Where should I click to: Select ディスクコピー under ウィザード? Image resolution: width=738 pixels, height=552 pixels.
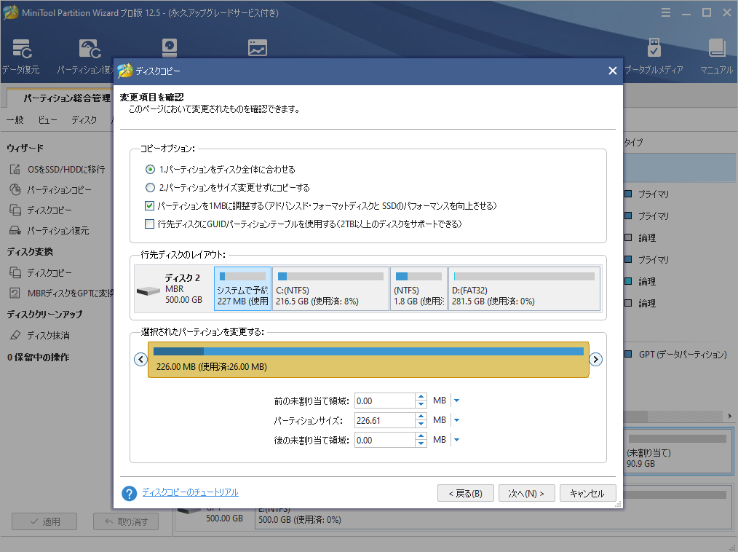(41, 210)
